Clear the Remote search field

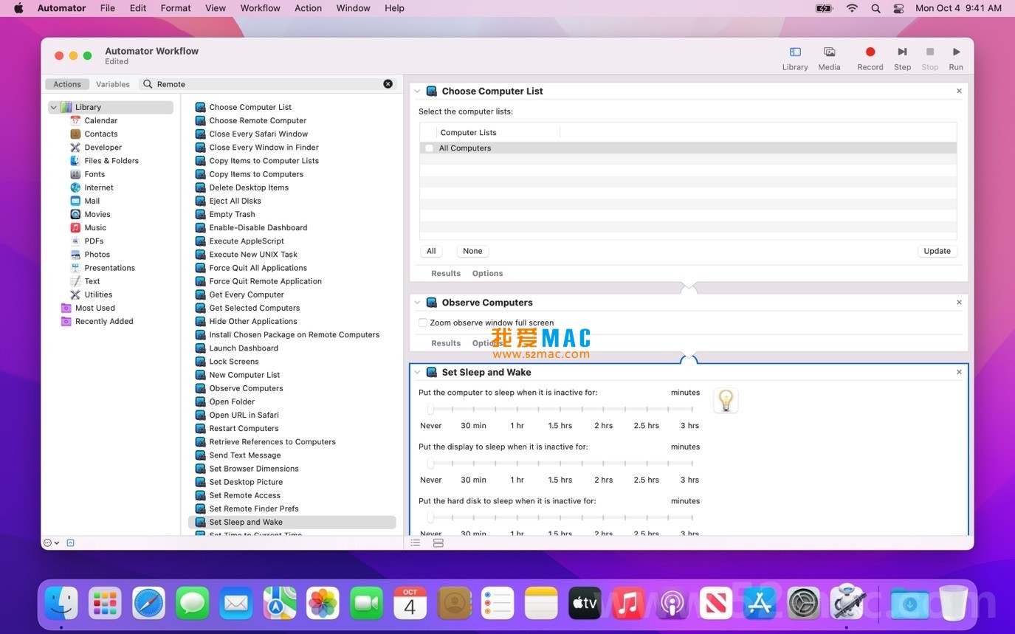coord(388,84)
